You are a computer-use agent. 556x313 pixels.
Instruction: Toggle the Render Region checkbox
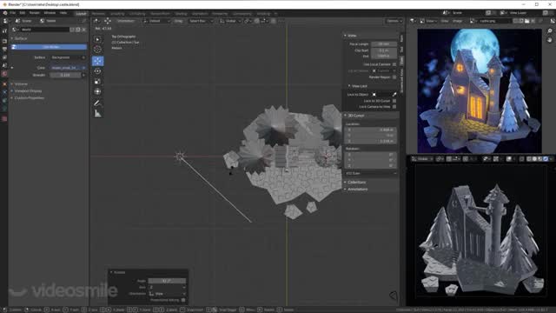[394, 77]
